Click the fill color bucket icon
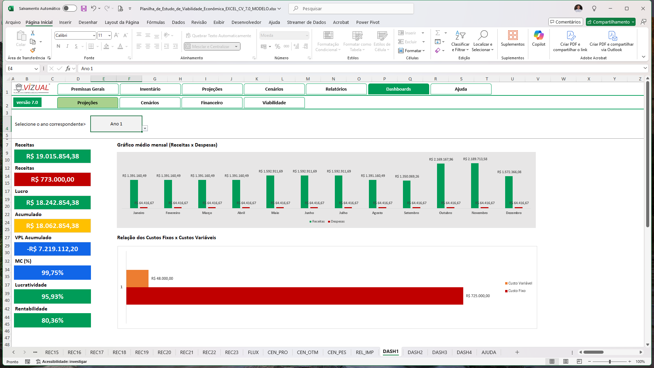 click(x=107, y=46)
